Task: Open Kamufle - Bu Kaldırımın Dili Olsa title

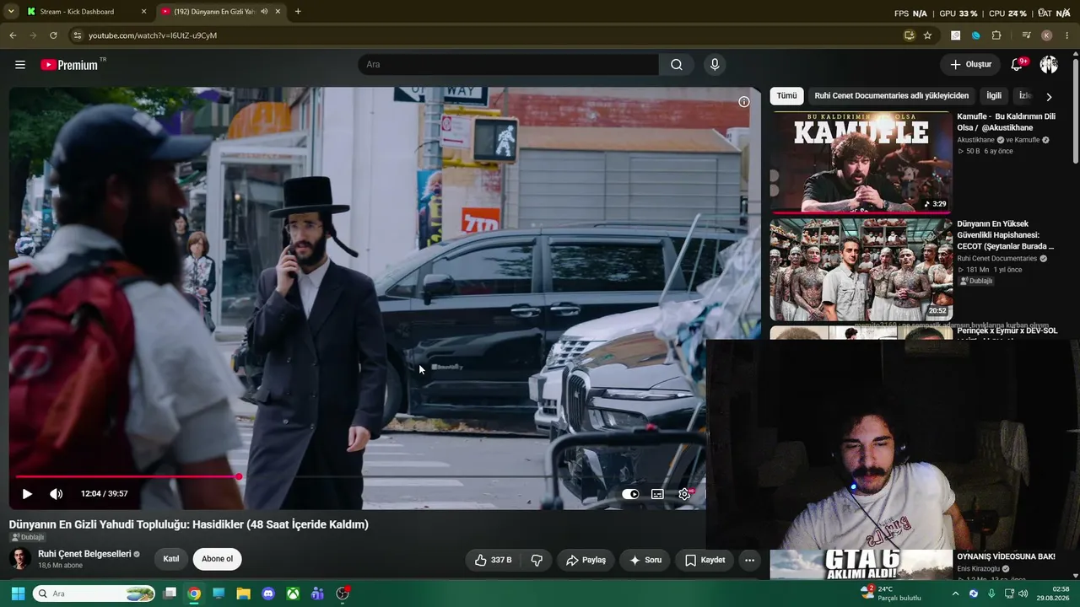Action: click(1006, 122)
